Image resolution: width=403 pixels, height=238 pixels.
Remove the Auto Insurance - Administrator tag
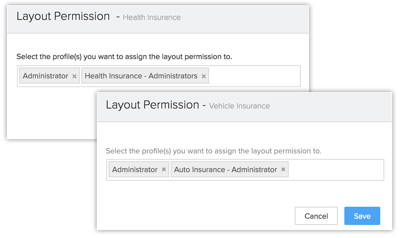pos(283,169)
